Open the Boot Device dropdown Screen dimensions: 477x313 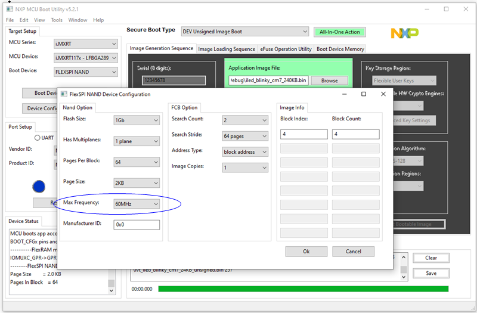pyautogui.click(x=86, y=72)
